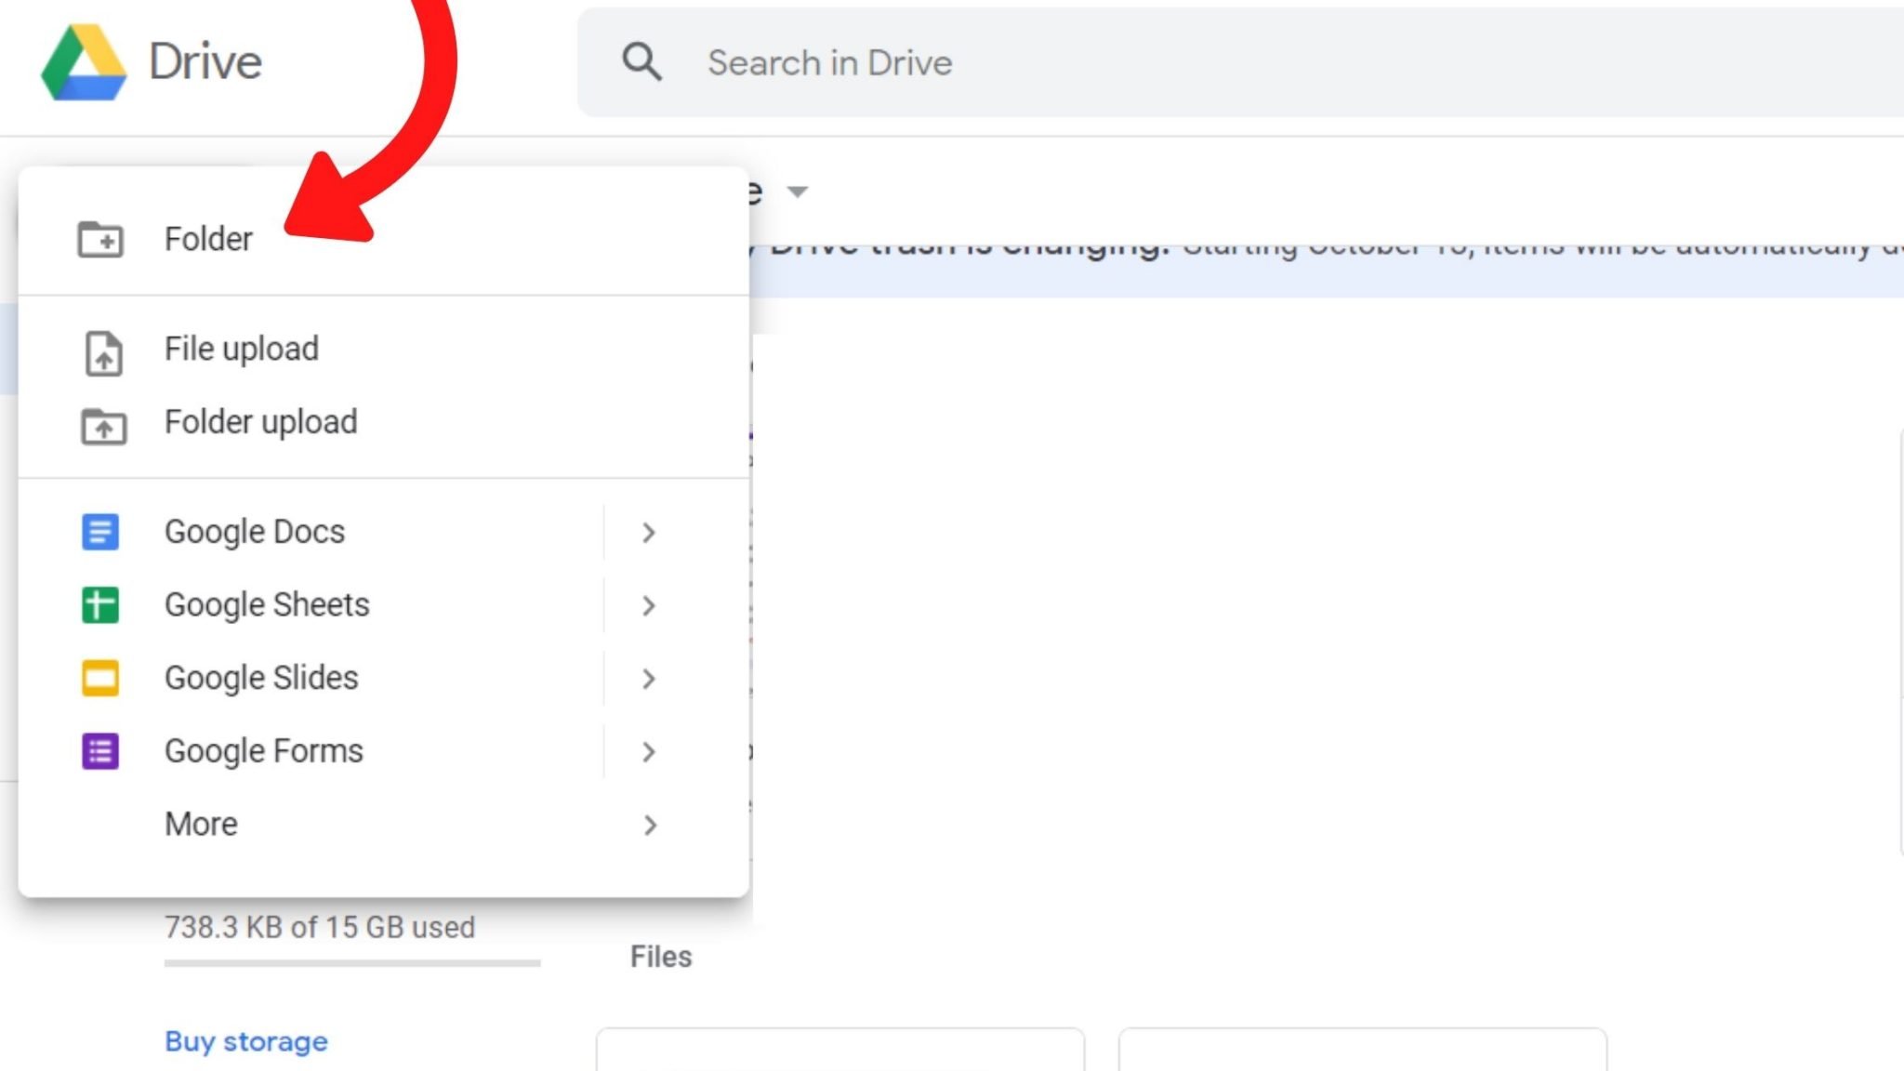The image size is (1904, 1071).
Task: Select Folder upload option
Action: (384, 422)
